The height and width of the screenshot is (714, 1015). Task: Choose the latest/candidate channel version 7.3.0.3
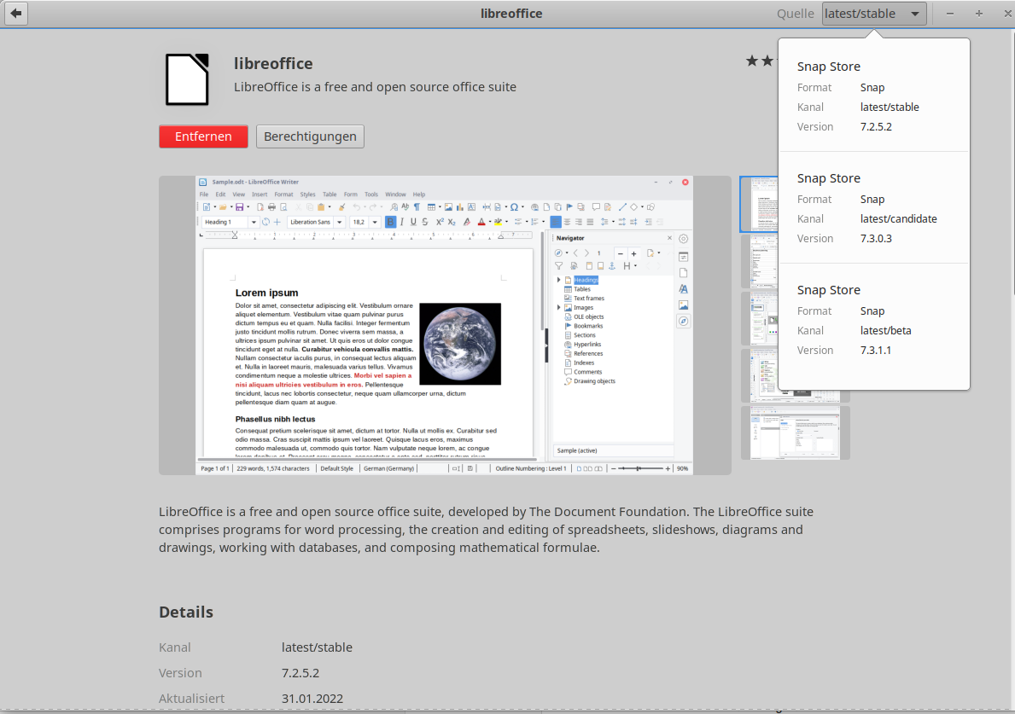874,207
